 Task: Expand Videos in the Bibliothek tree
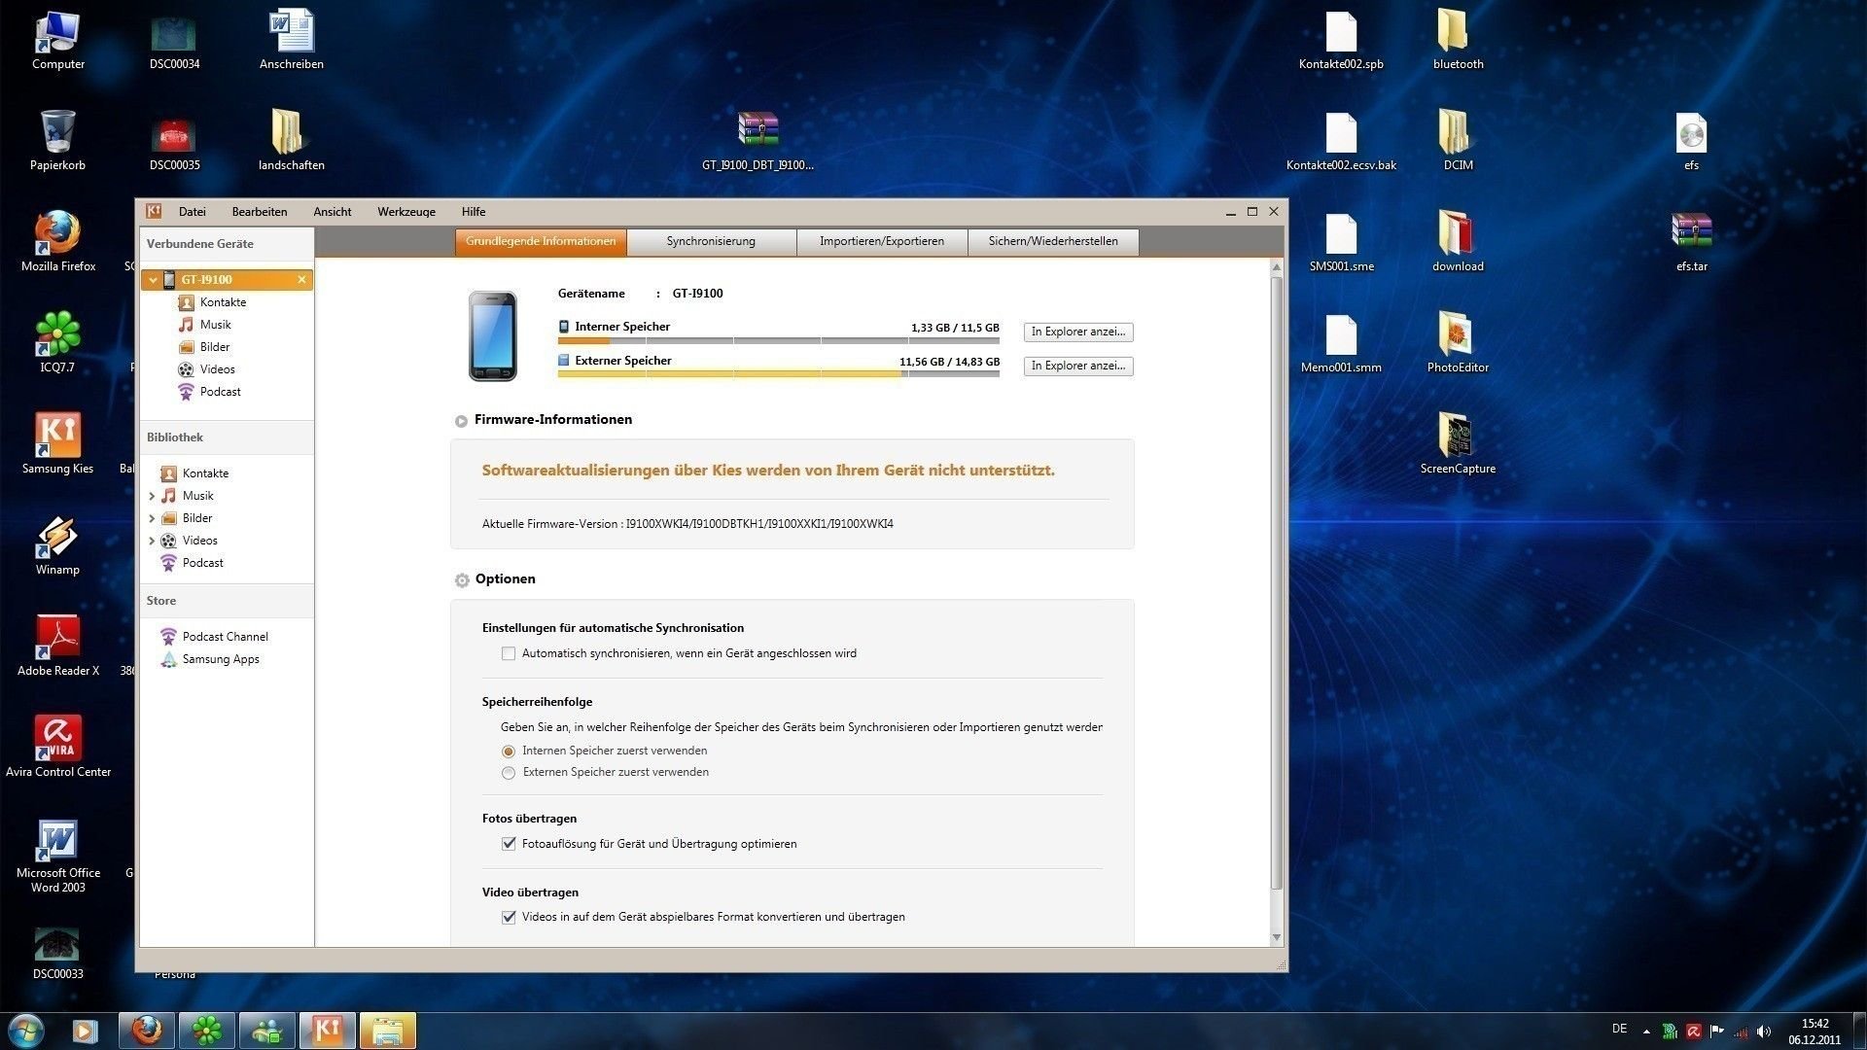(152, 541)
